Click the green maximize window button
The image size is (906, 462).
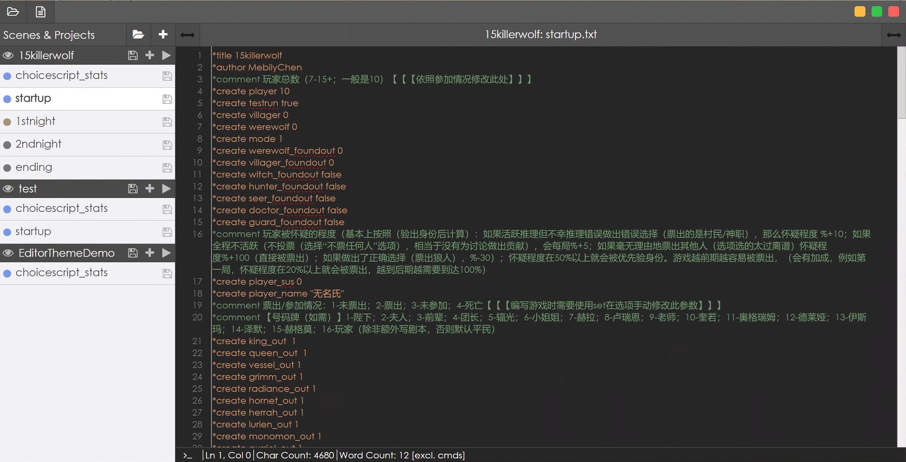coord(877,11)
